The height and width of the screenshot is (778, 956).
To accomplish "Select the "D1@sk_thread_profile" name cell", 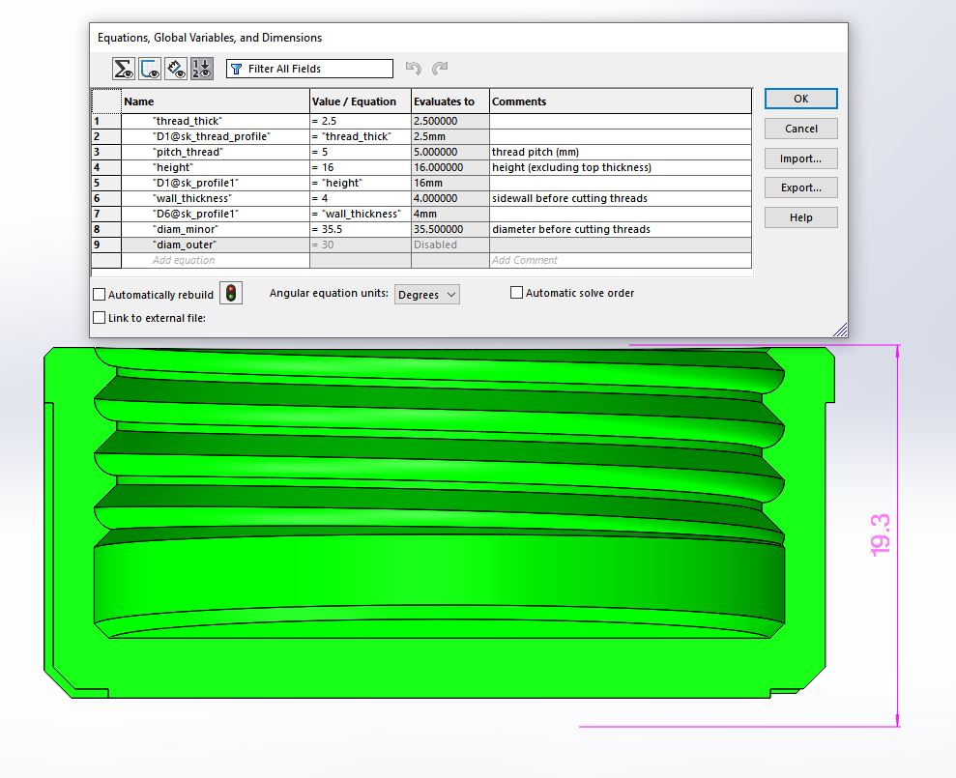I will 216,136.
